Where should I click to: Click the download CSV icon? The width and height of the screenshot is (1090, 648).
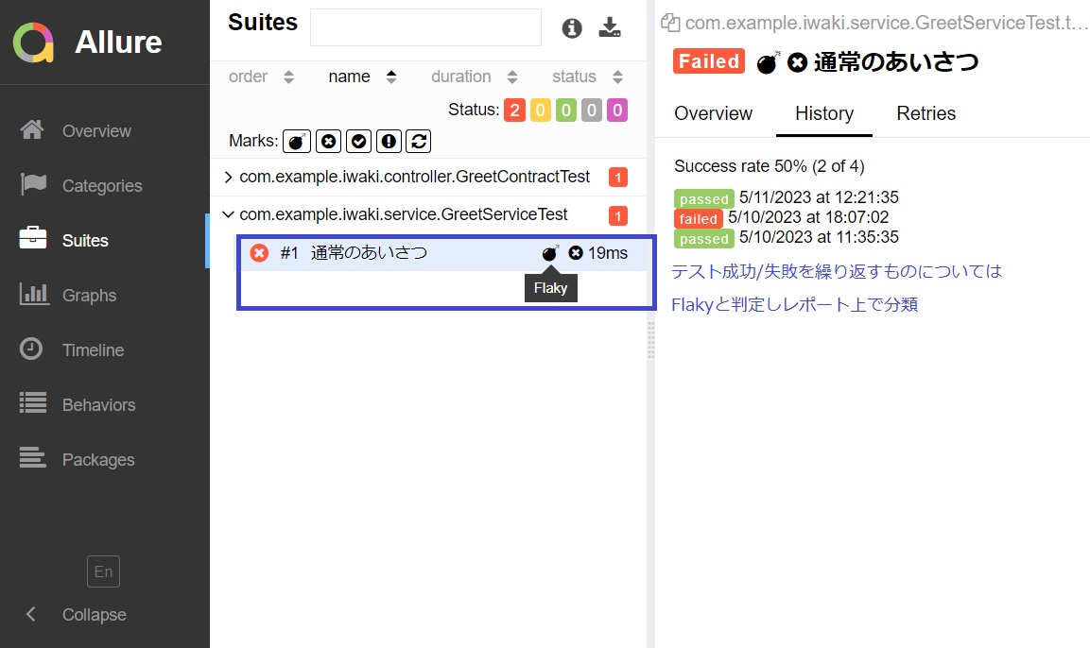611,28
